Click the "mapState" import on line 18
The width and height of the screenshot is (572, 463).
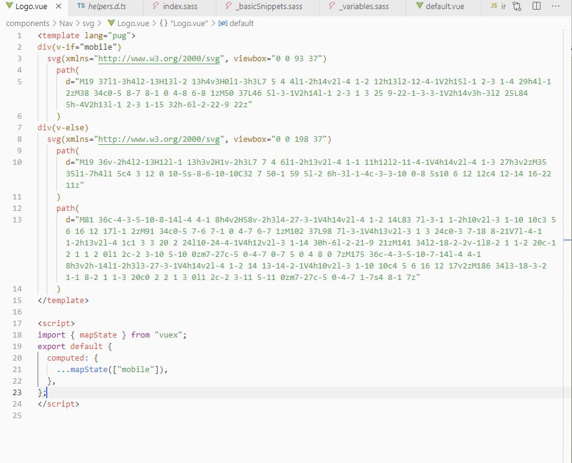(98, 335)
